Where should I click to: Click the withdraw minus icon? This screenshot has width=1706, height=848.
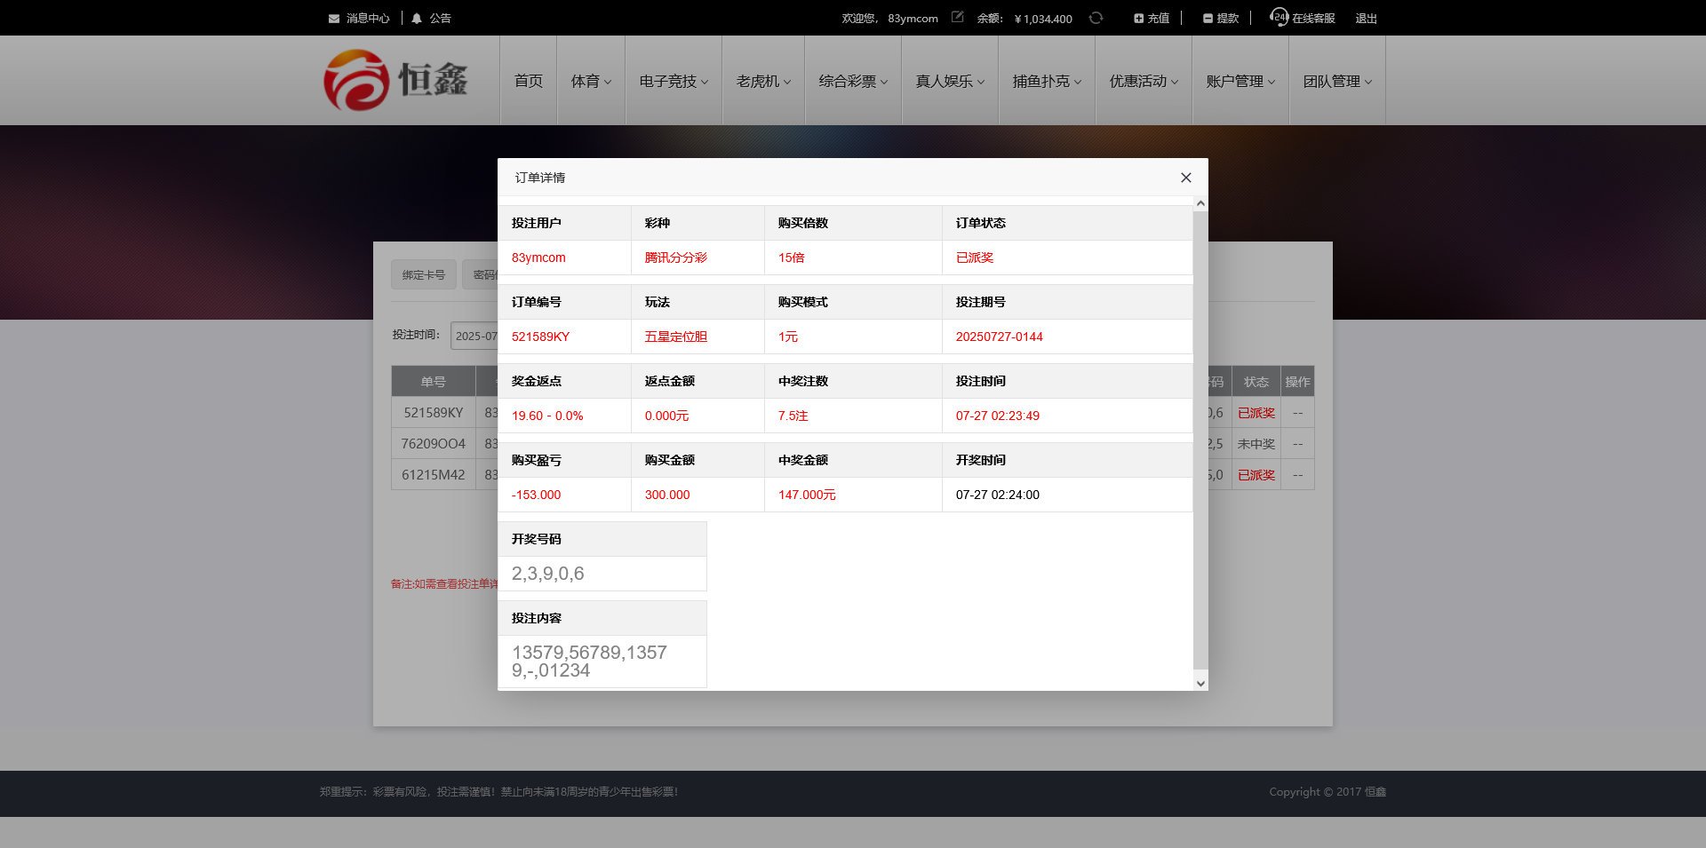pos(1208,19)
